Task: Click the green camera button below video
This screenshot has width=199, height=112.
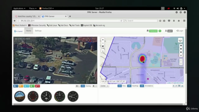Action: pyautogui.click(x=32, y=86)
